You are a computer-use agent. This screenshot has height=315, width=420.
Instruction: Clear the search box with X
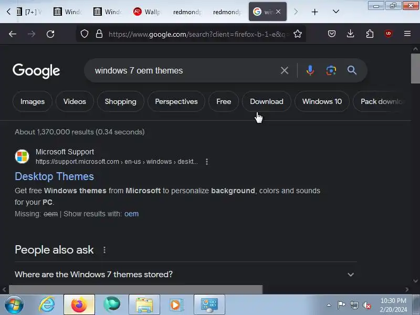(x=285, y=70)
